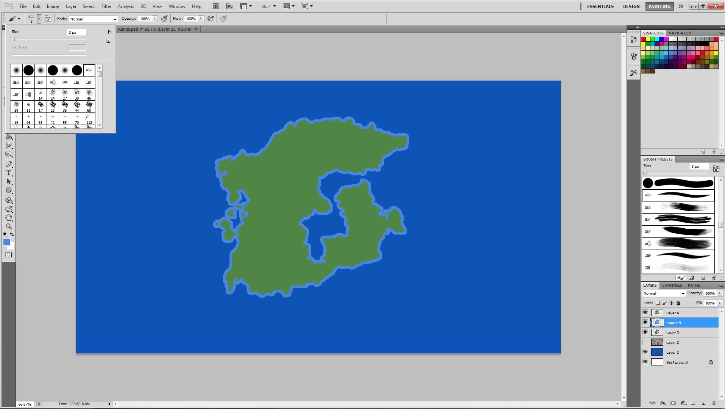Image resolution: width=725 pixels, height=409 pixels.
Task: Open the layer blend mode dropdown
Action: click(664, 293)
